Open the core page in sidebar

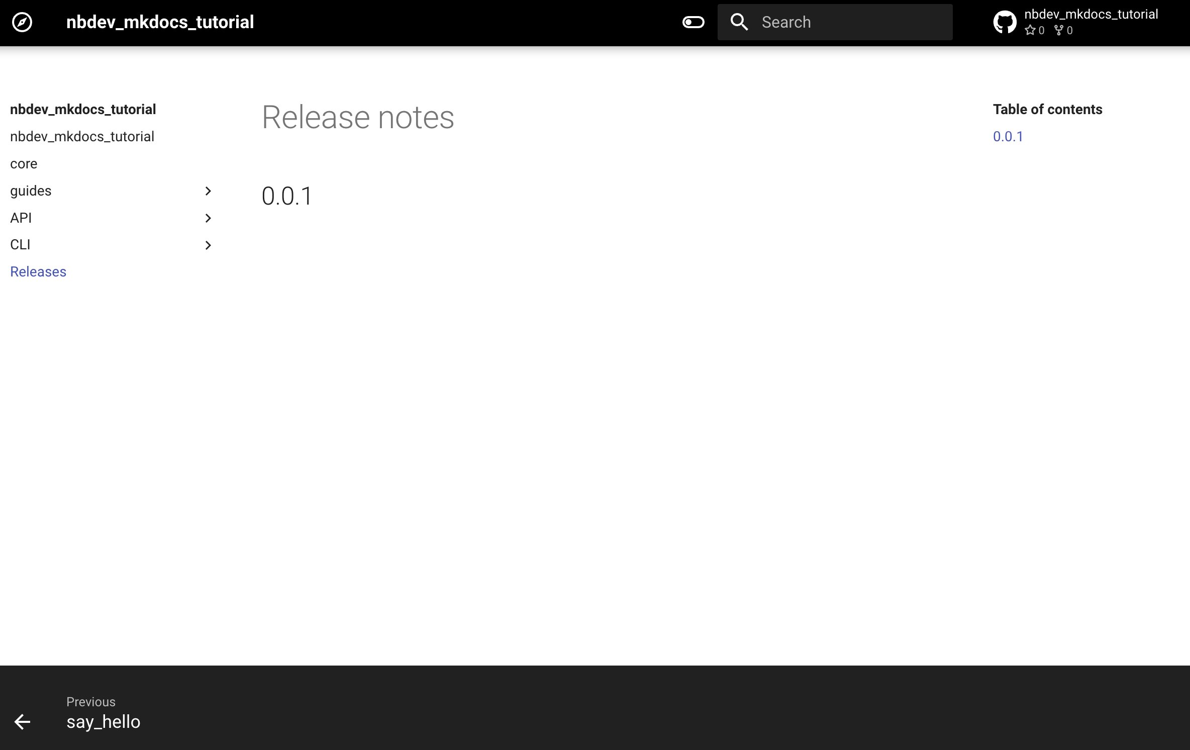coord(24,164)
